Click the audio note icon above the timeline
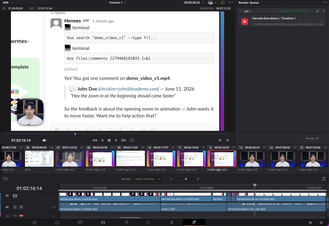This screenshot has height=226, width=329. tap(324, 179)
